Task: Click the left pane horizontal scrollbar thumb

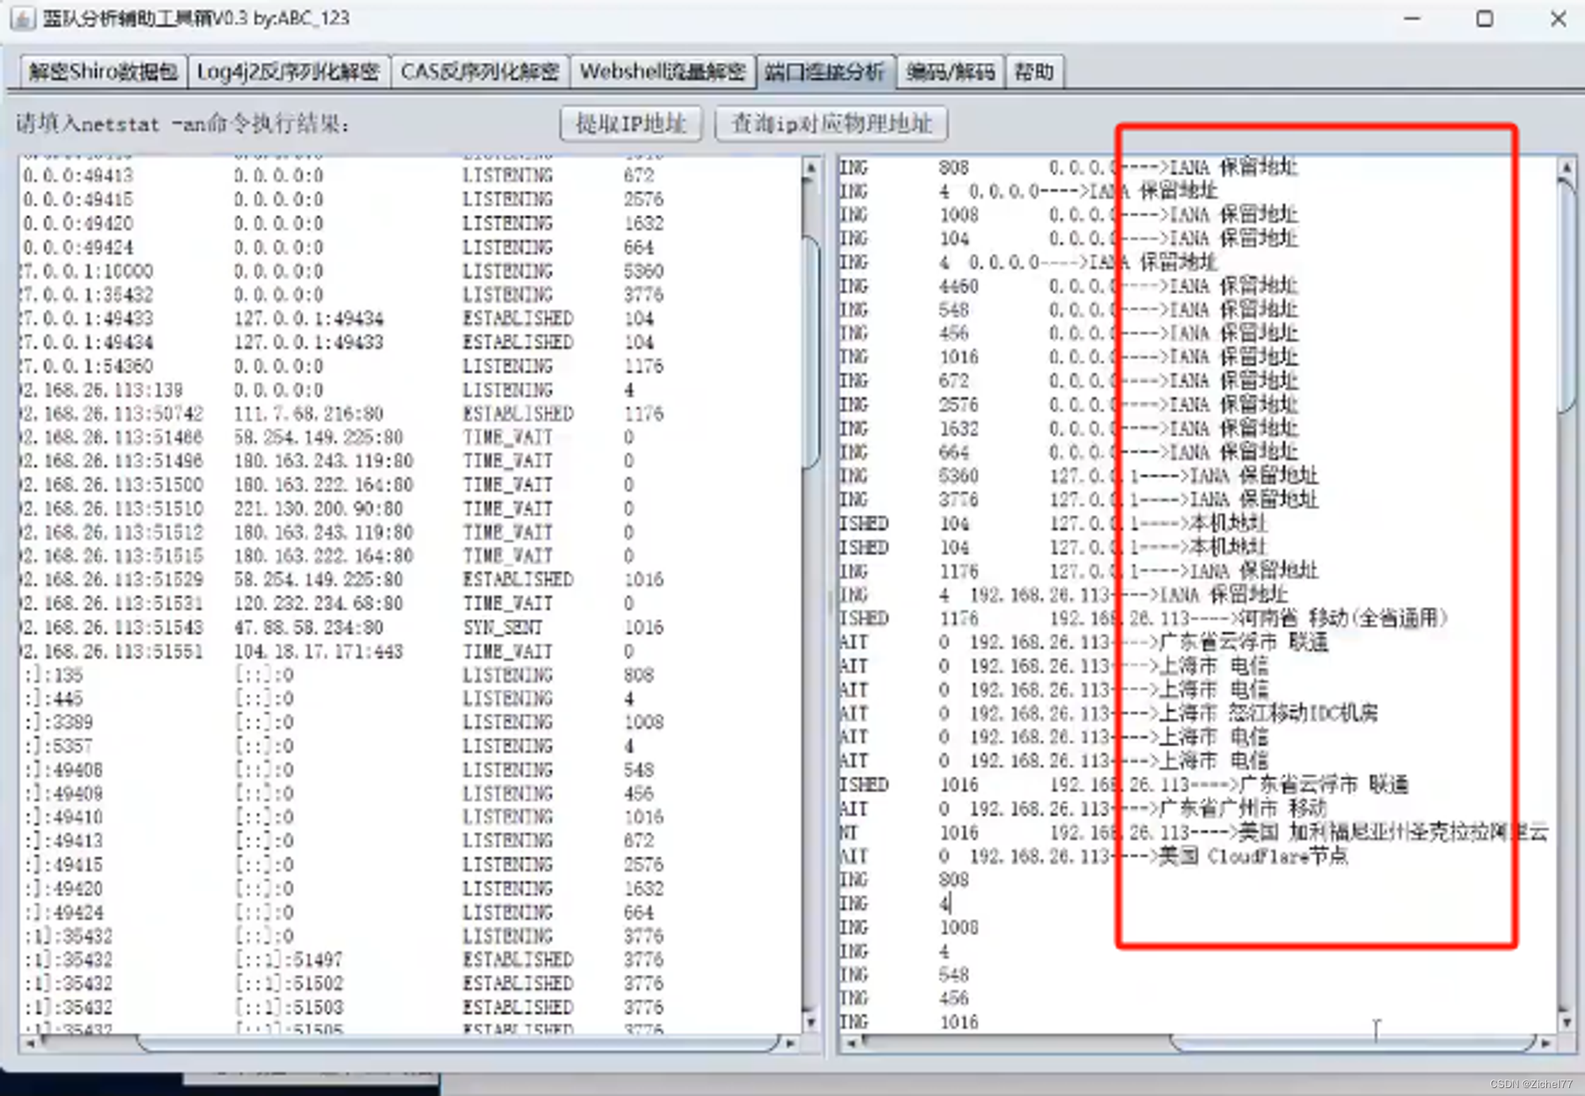Action: (457, 1044)
